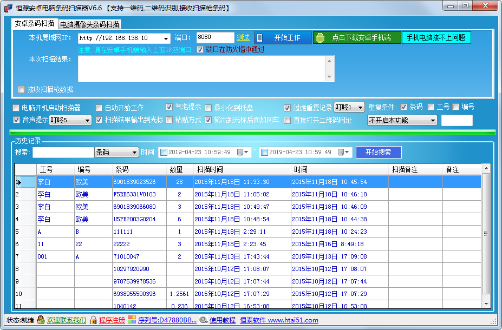Open the end time calendar picker icon
The width and height of the screenshot is (502, 330).
(x=343, y=152)
